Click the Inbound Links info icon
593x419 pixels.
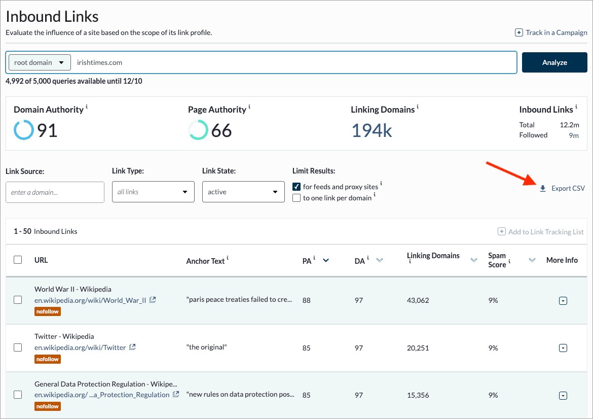tap(575, 107)
